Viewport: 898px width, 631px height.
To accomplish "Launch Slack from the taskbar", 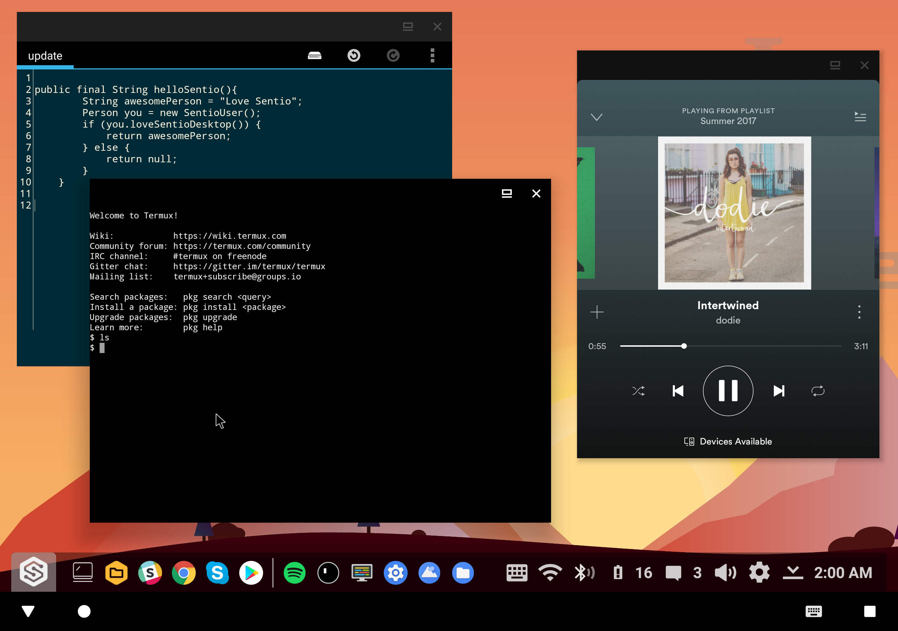I will (x=150, y=573).
